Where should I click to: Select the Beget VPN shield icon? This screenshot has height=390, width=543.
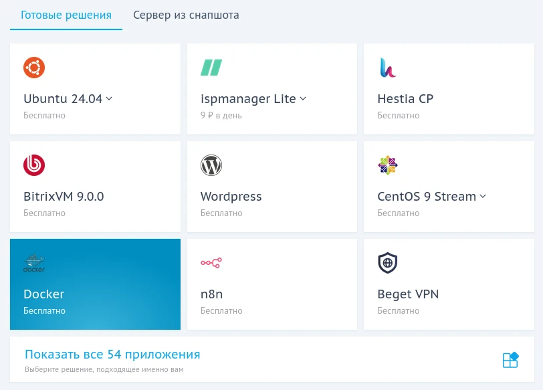pyautogui.click(x=388, y=263)
